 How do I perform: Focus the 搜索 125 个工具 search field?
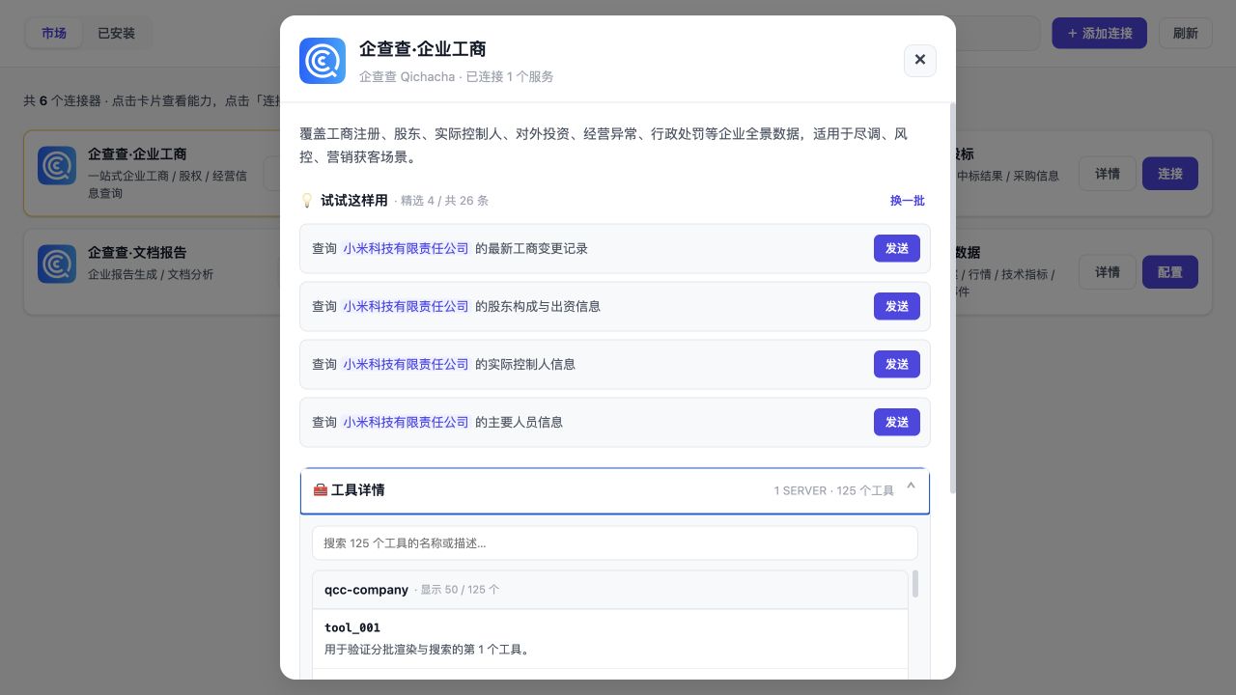(x=615, y=542)
